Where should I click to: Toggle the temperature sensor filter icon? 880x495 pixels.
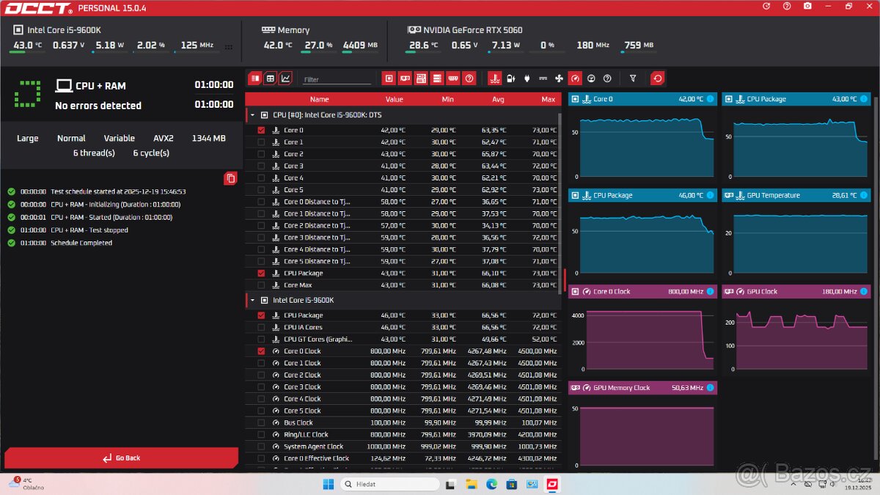point(494,78)
